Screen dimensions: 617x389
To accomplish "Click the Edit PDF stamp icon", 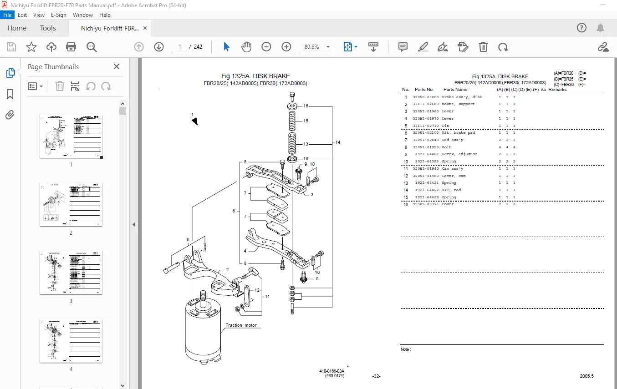I will coord(463,47).
